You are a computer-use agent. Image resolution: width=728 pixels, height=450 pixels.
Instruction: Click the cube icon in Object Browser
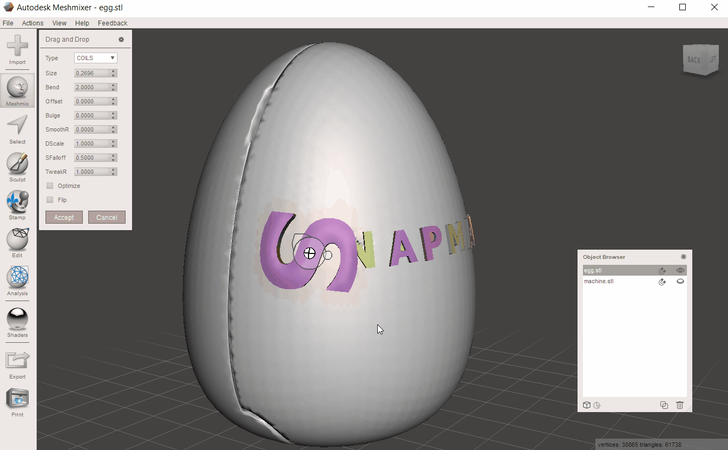(x=587, y=405)
